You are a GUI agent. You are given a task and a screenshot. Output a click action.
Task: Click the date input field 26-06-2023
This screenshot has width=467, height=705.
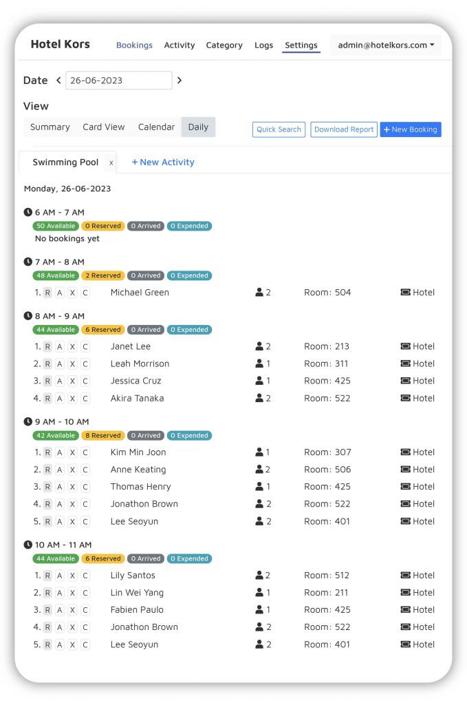pos(119,81)
